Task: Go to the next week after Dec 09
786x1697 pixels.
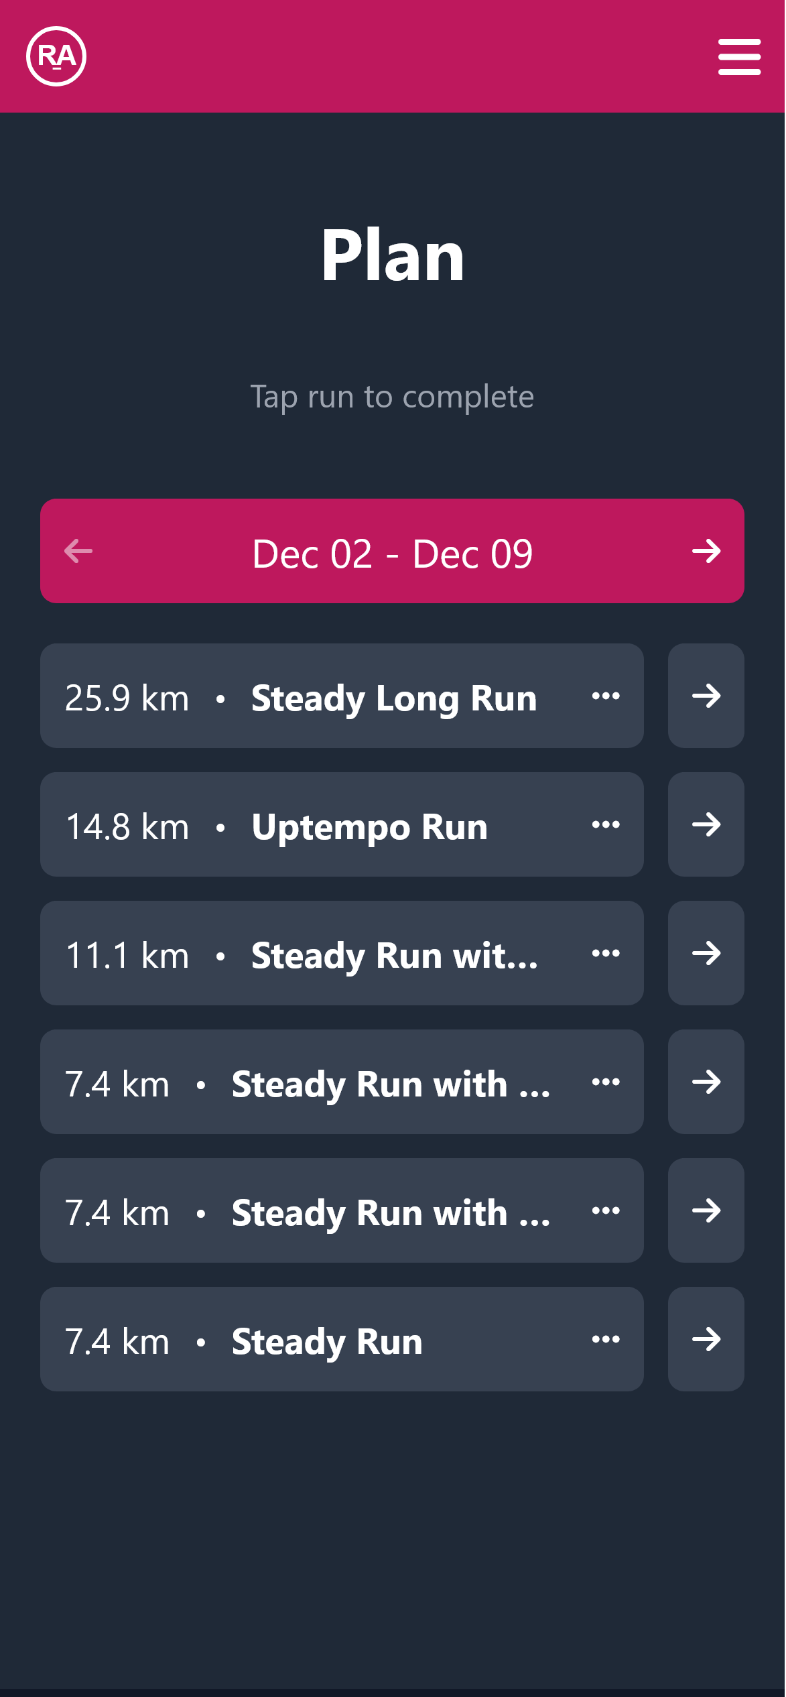Action: pos(706,551)
